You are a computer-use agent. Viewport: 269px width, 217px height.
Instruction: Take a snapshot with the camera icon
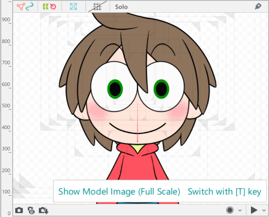19,210
